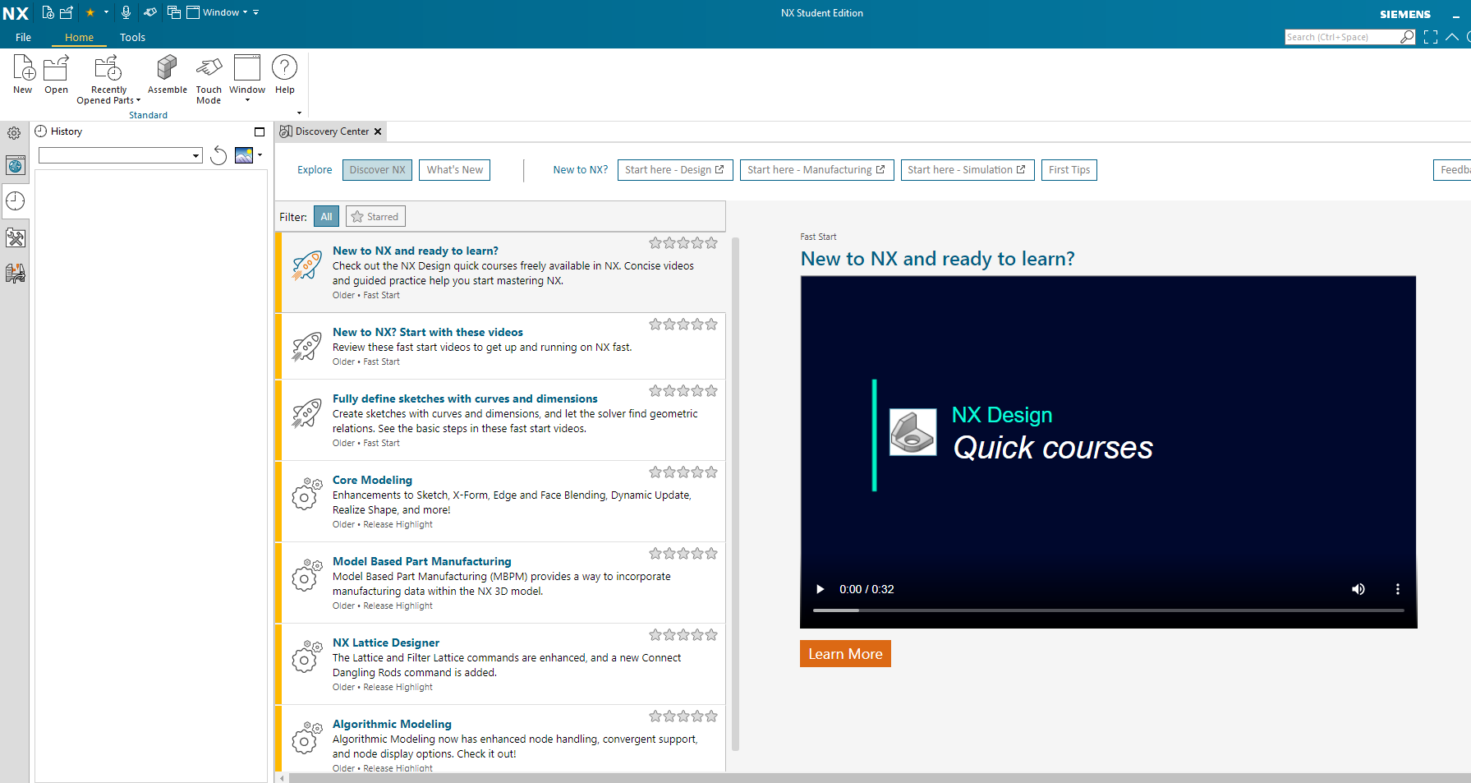Image resolution: width=1471 pixels, height=783 pixels.
Task: Open the Window dropdown in the title bar
Action: tap(220, 12)
